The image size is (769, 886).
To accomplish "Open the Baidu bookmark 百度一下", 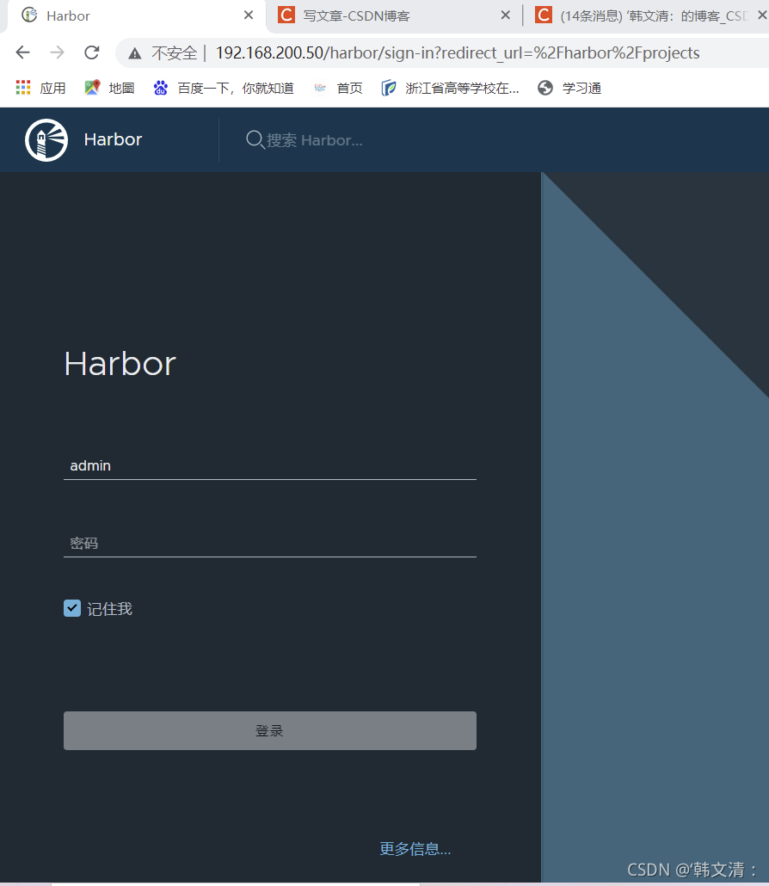I will pos(224,88).
